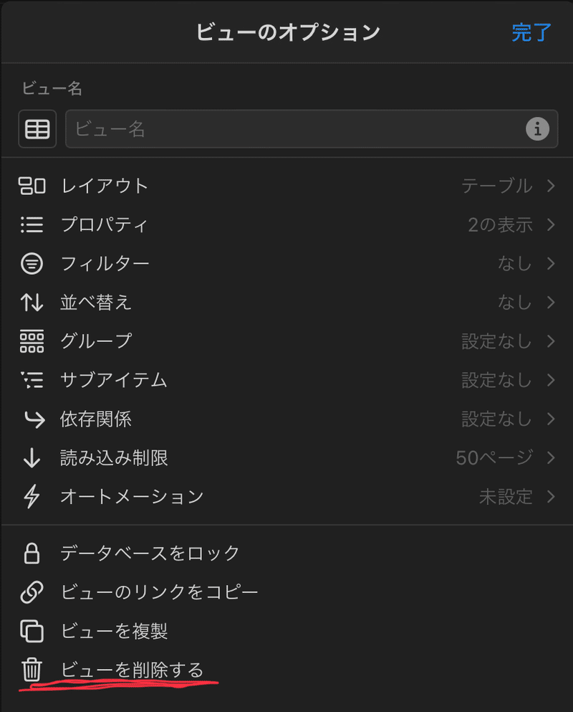
Task: Click the duplicate icon for ビューを複製
Action: pyautogui.click(x=32, y=631)
